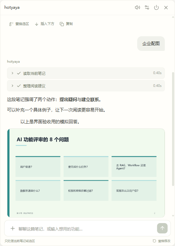The height and width of the screenshot is (246, 175).
Task: Click the hotyaya title in header
Action: 12,7
